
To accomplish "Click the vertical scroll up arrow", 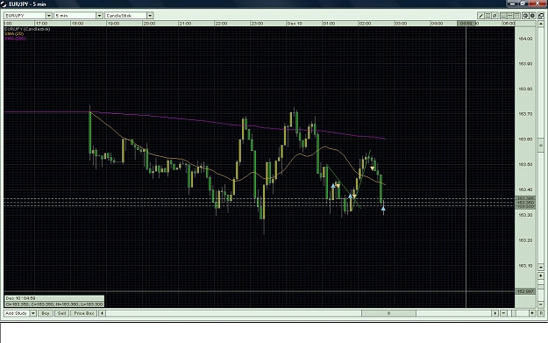I will coord(541,24).
